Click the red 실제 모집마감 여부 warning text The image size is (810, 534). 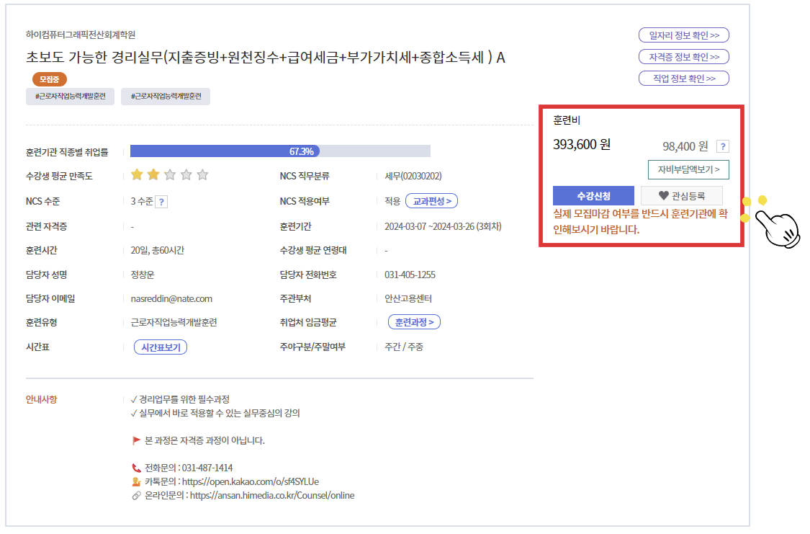coord(641,221)
